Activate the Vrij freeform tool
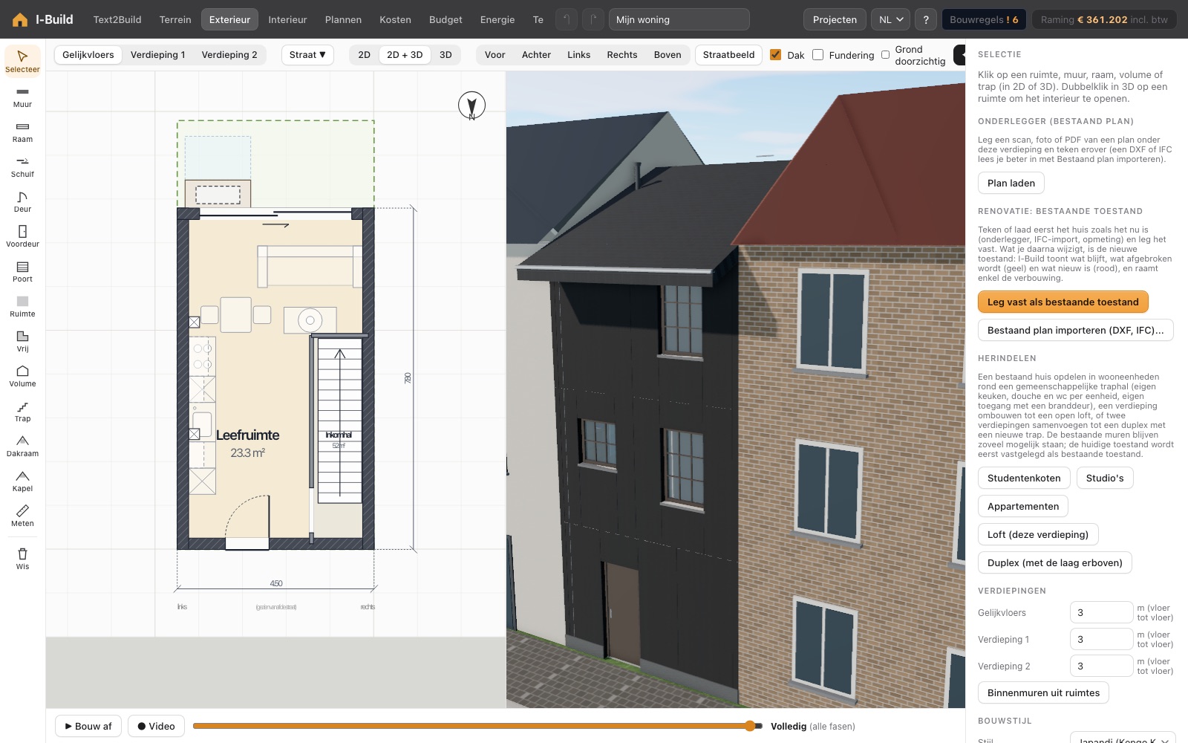The height and width of the screenshot is (743, 1188). pos(22,341)
